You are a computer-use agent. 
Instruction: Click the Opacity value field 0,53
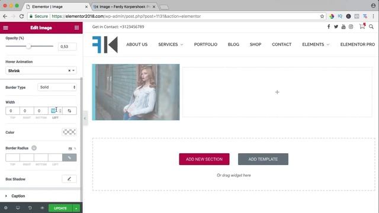tap(67, 47)
